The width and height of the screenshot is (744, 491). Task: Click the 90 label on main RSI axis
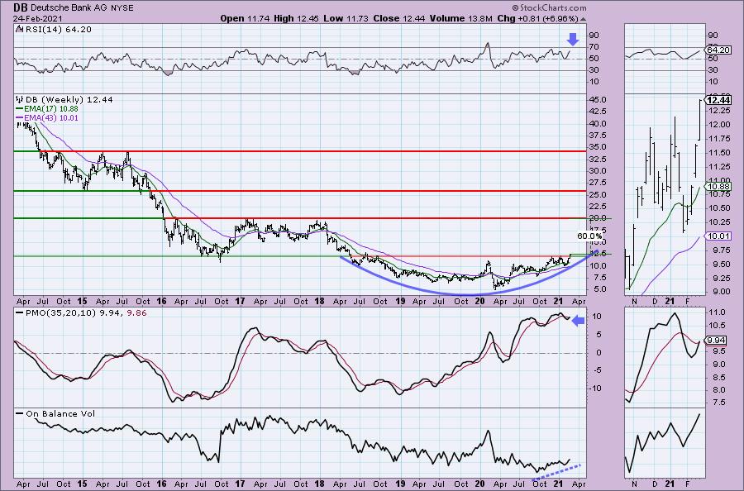[x=594, y=35]
